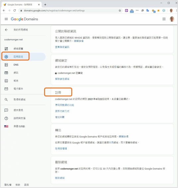This screenshot has width=178, height=188.
Task: Open the 報表 reports icon
Action: click(6, 81)
